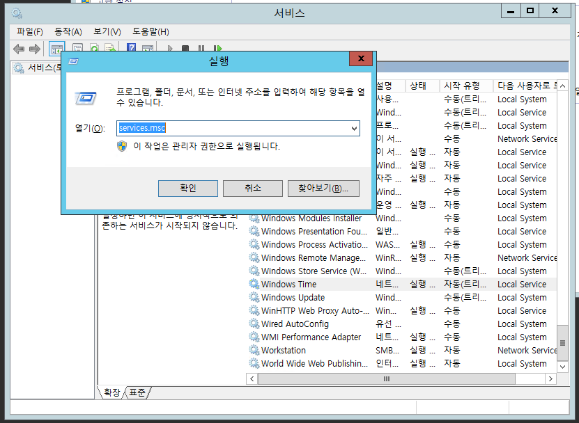Image resolution: width=579 pixels, height=423 pixels.
Task: Click Network Service cell in Workstation row
Action: pyautogui.click(x=527, y=351)
